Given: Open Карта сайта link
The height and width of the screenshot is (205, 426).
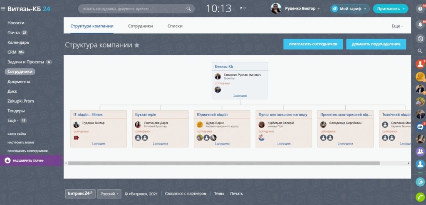Looking at the screenshot, I should 17,134.
